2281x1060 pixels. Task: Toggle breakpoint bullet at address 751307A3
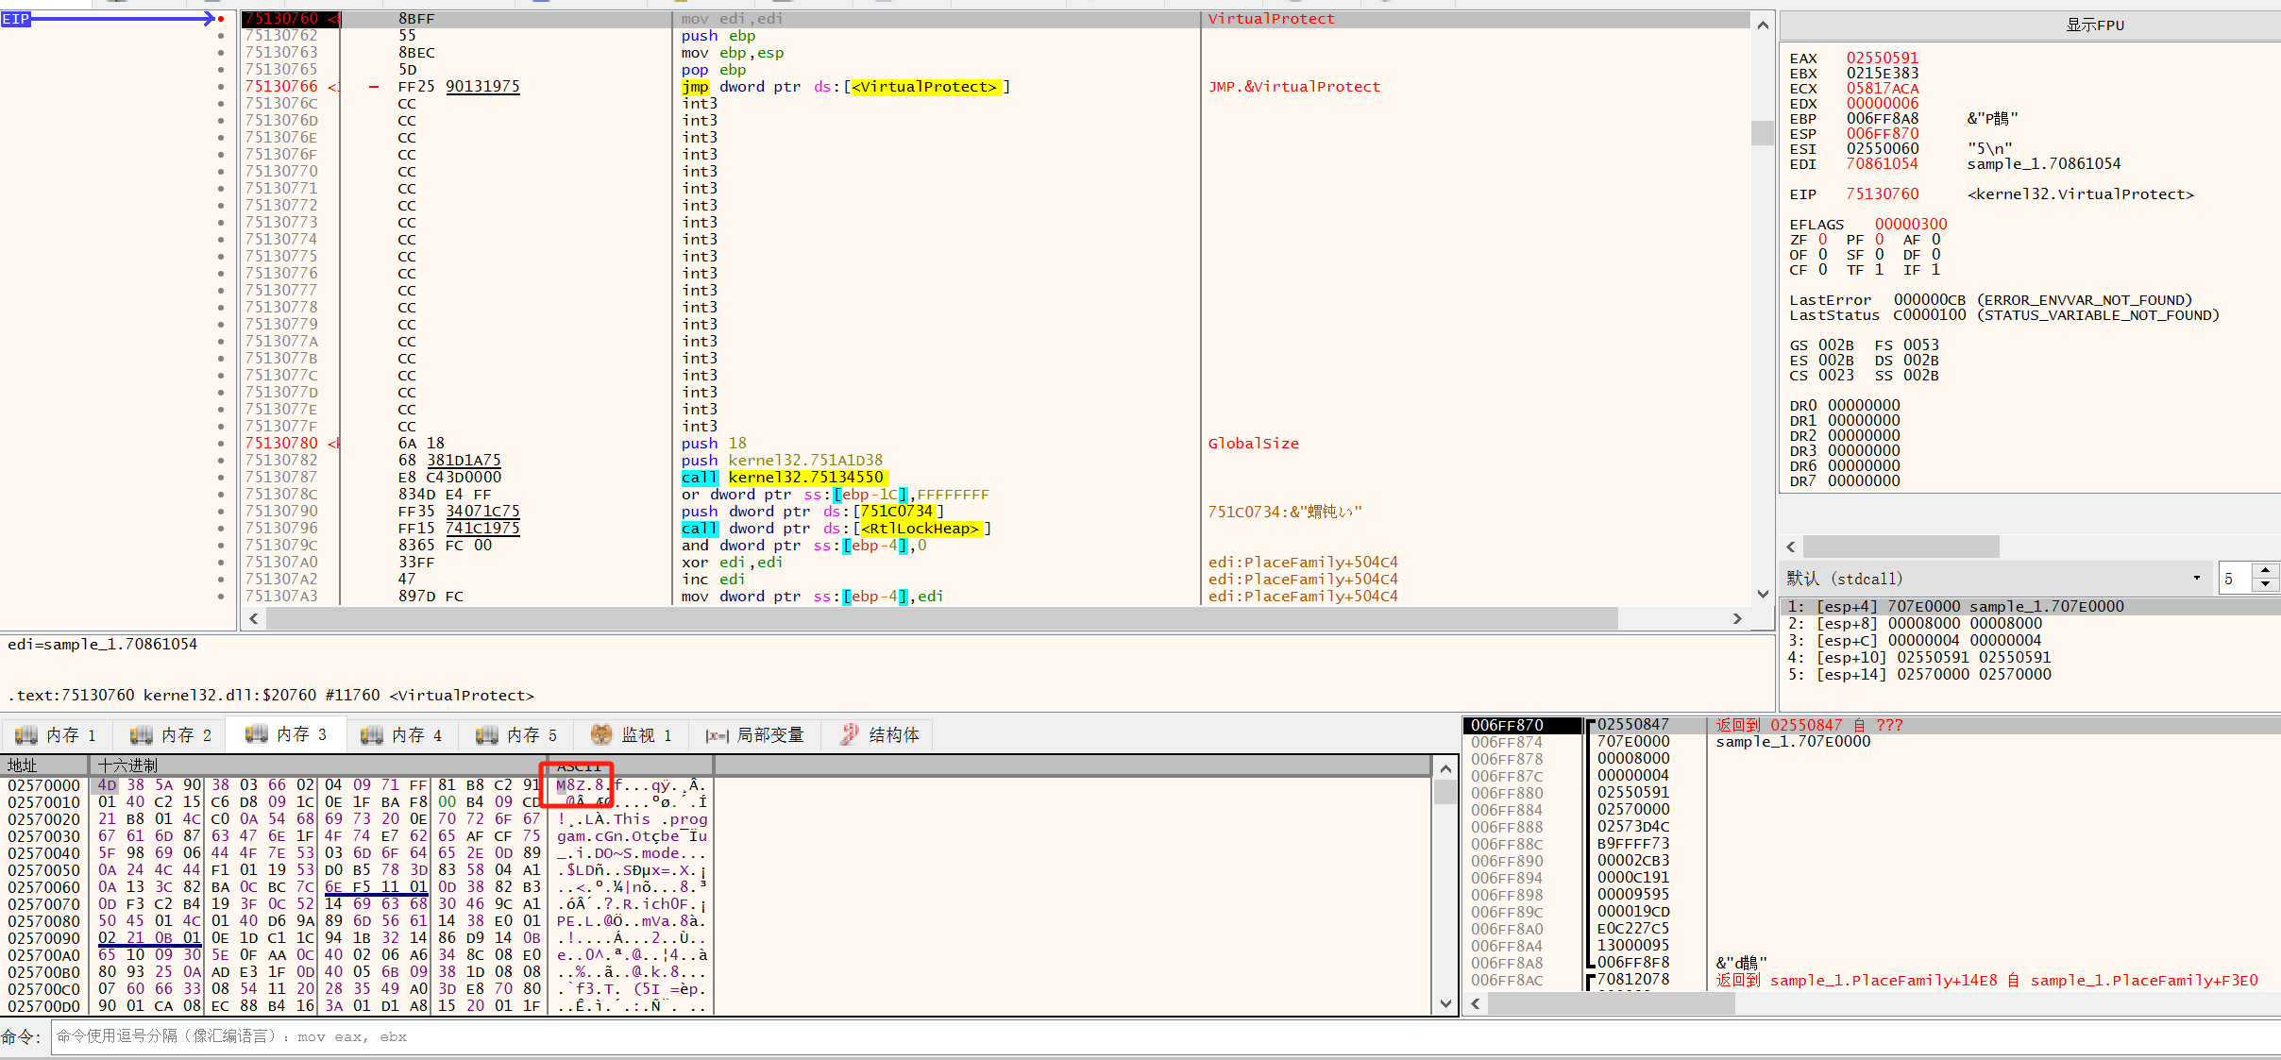point(221,597)
